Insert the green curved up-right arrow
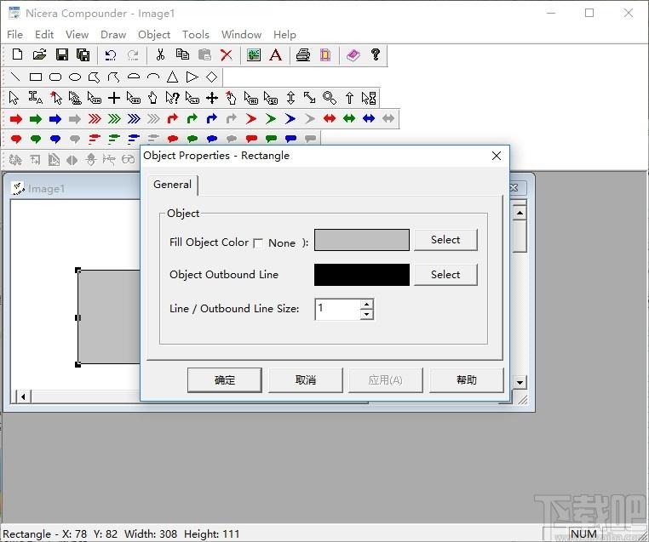The height and width of the screenshot is (542, 649). [x=192, y=118]
